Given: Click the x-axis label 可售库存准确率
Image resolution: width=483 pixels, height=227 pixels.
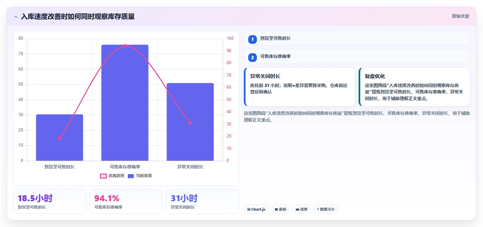Looking at the screenshot, I should pos(125,167).
